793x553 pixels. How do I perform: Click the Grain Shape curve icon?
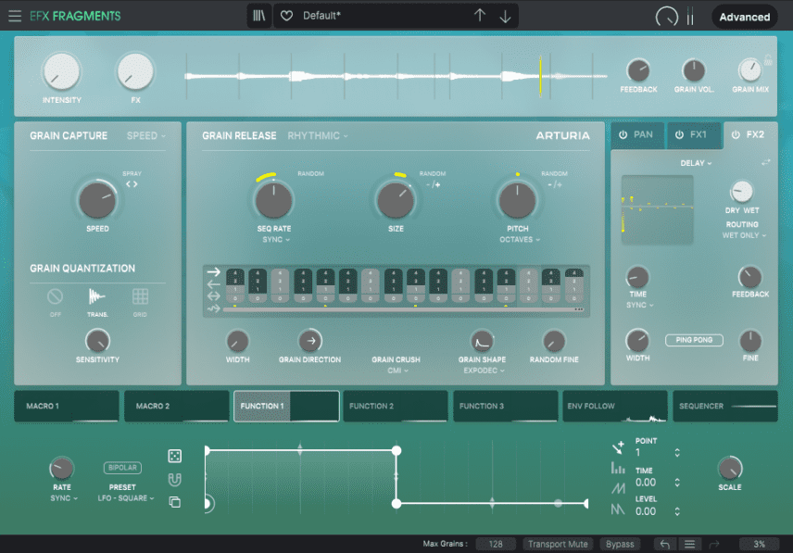(482, 341)
